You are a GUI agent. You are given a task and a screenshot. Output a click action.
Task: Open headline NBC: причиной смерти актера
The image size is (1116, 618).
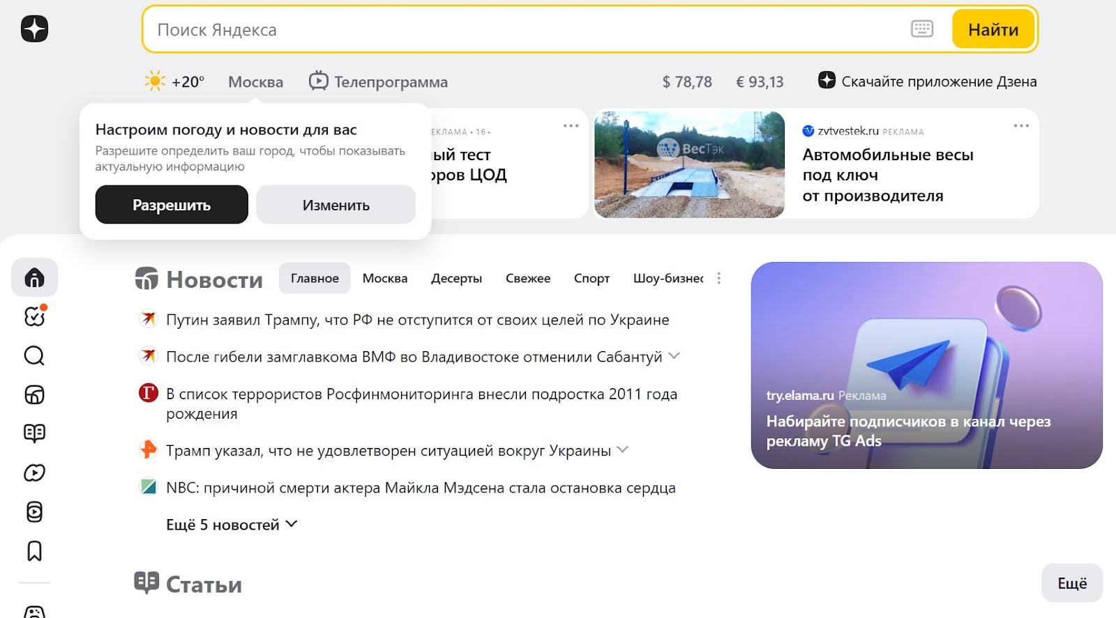pyautogui.click(x=421, y=488)
